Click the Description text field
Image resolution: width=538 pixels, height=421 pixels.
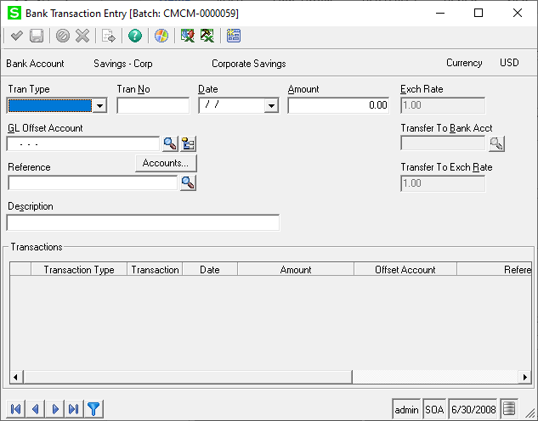coord(143,223)
